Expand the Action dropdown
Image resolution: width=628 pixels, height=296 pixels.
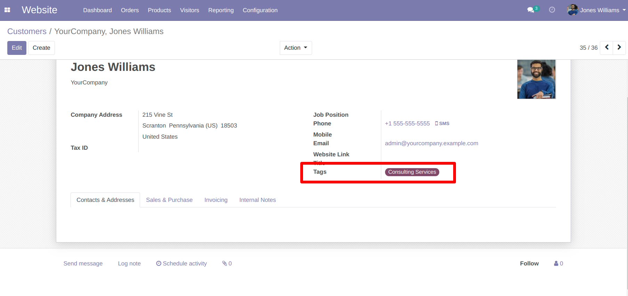(x=295, y=48)
